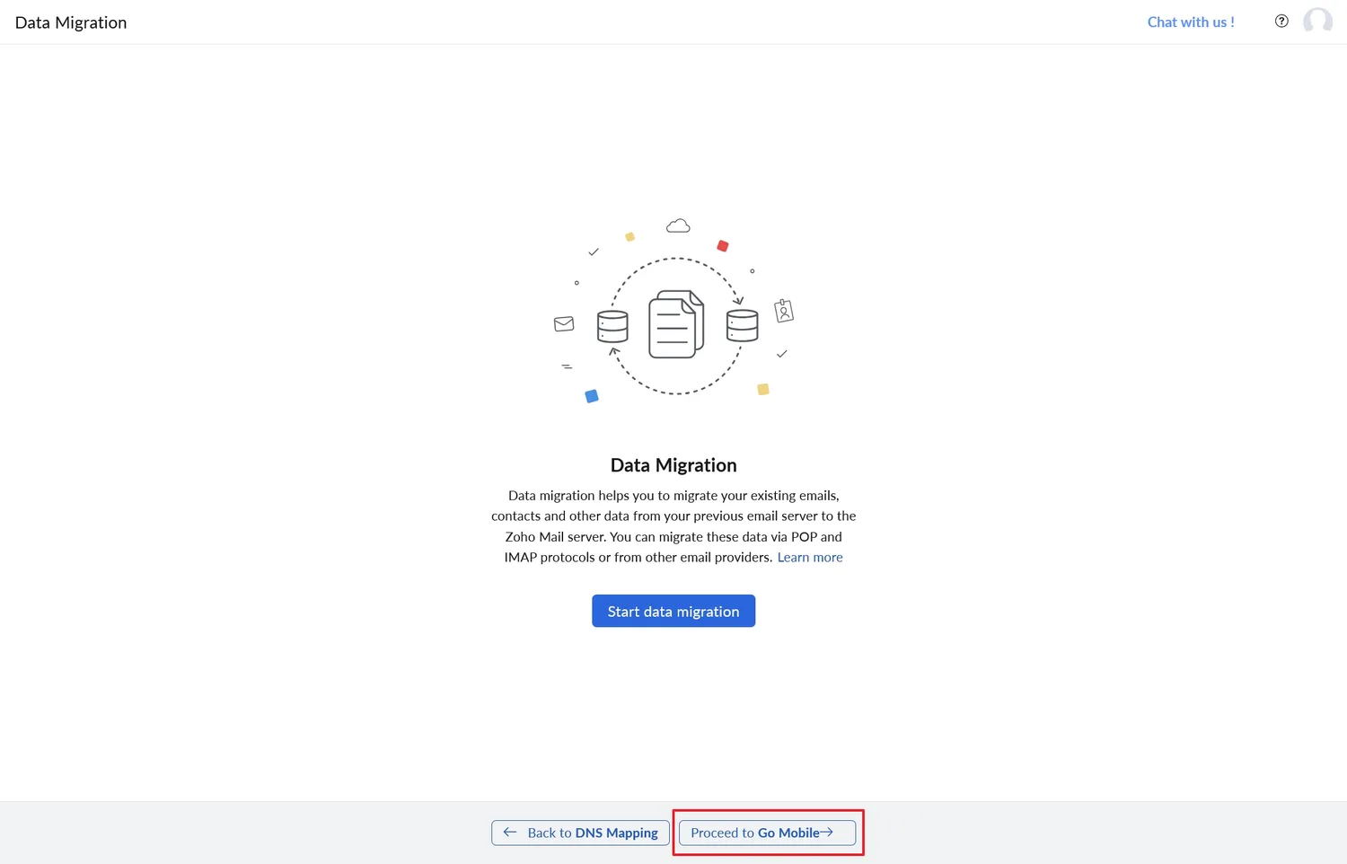
Task: Click the blue square in the illustration
Action: point(592,396)
